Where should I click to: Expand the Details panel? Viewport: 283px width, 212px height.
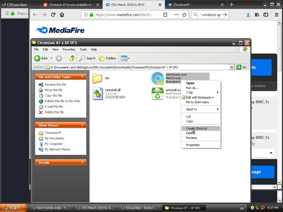click(x=82, y=162)
